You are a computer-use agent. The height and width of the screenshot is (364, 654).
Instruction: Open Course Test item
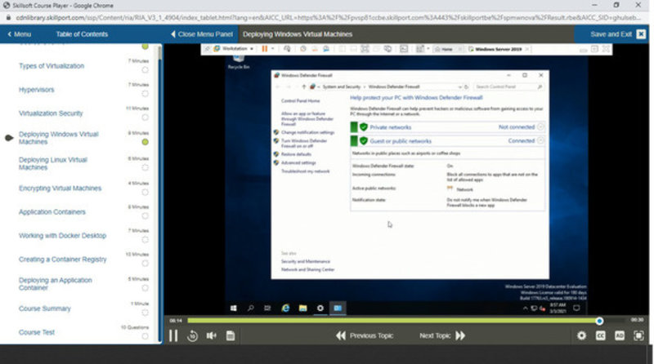click(x=37, y=332)
